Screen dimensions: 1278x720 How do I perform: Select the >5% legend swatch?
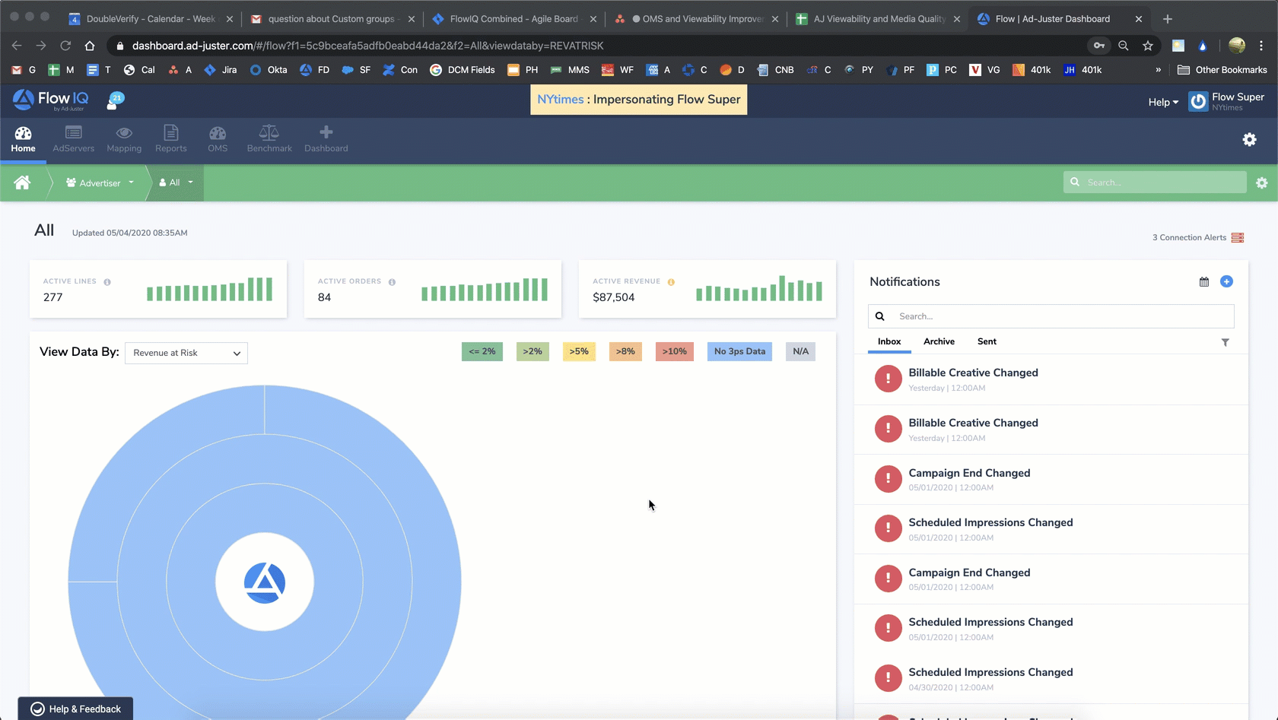(x=579, y=352)
